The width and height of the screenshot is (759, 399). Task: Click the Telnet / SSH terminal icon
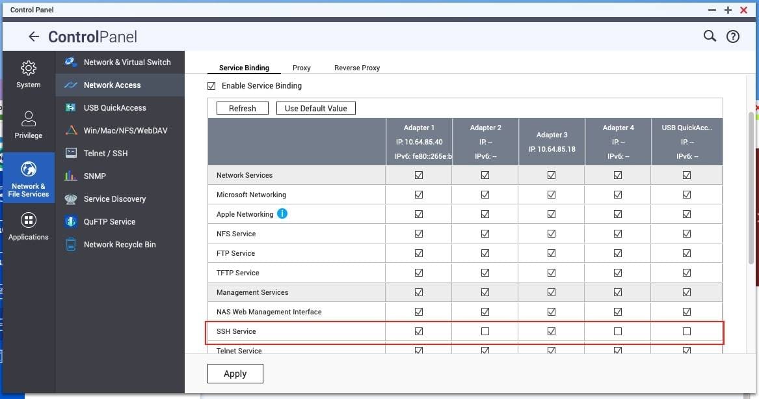[71, 153]
